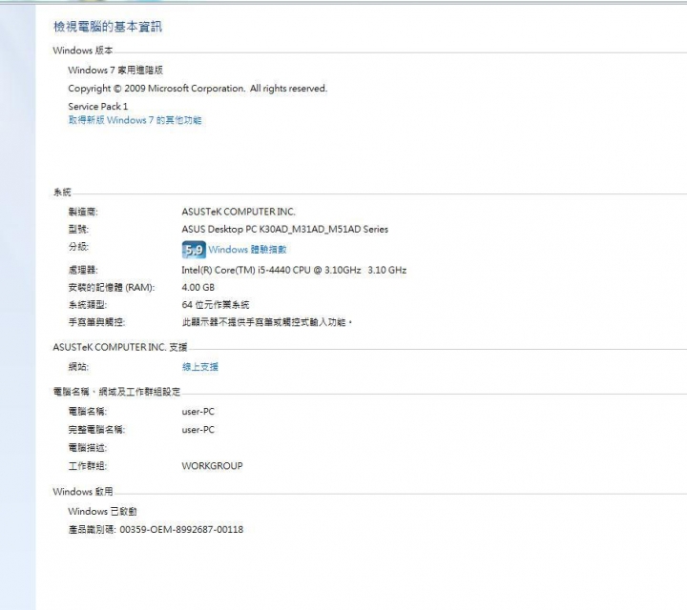Click the 網站 label
The image size is (687, 610).
[78, 367]
